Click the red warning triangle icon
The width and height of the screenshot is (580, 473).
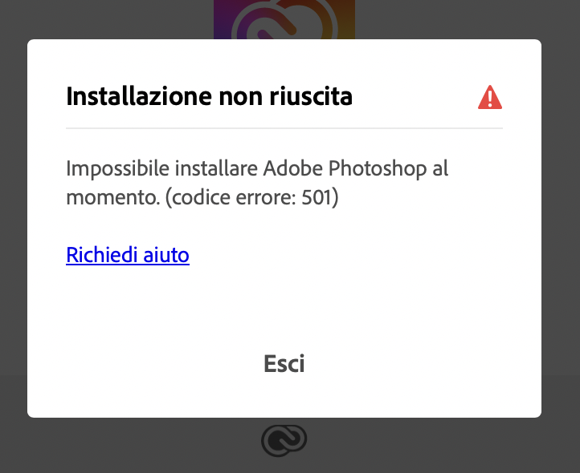pyautogui.click(x=489, y=98)
